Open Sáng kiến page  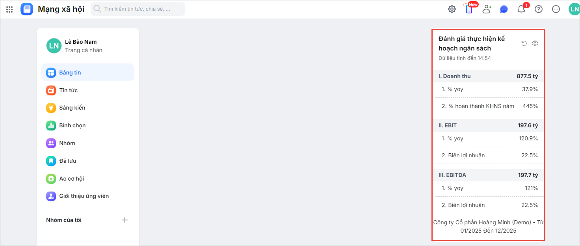(88, 108)
